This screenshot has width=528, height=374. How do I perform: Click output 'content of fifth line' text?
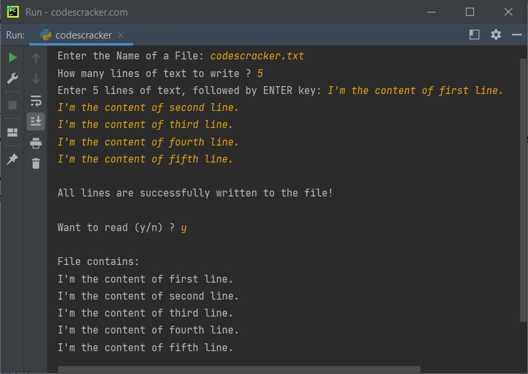(x=145, y=347)
